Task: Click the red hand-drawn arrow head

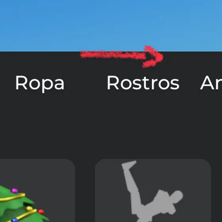Action: [153, 57]
